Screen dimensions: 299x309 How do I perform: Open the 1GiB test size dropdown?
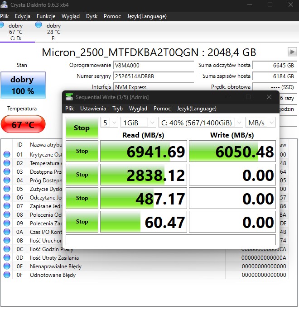click(138, 123)
